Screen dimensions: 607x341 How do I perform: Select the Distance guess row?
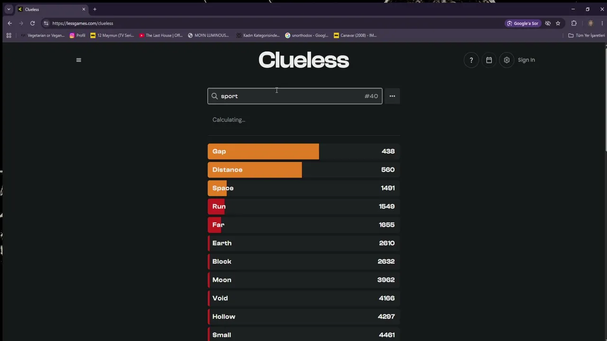(303, 170)
